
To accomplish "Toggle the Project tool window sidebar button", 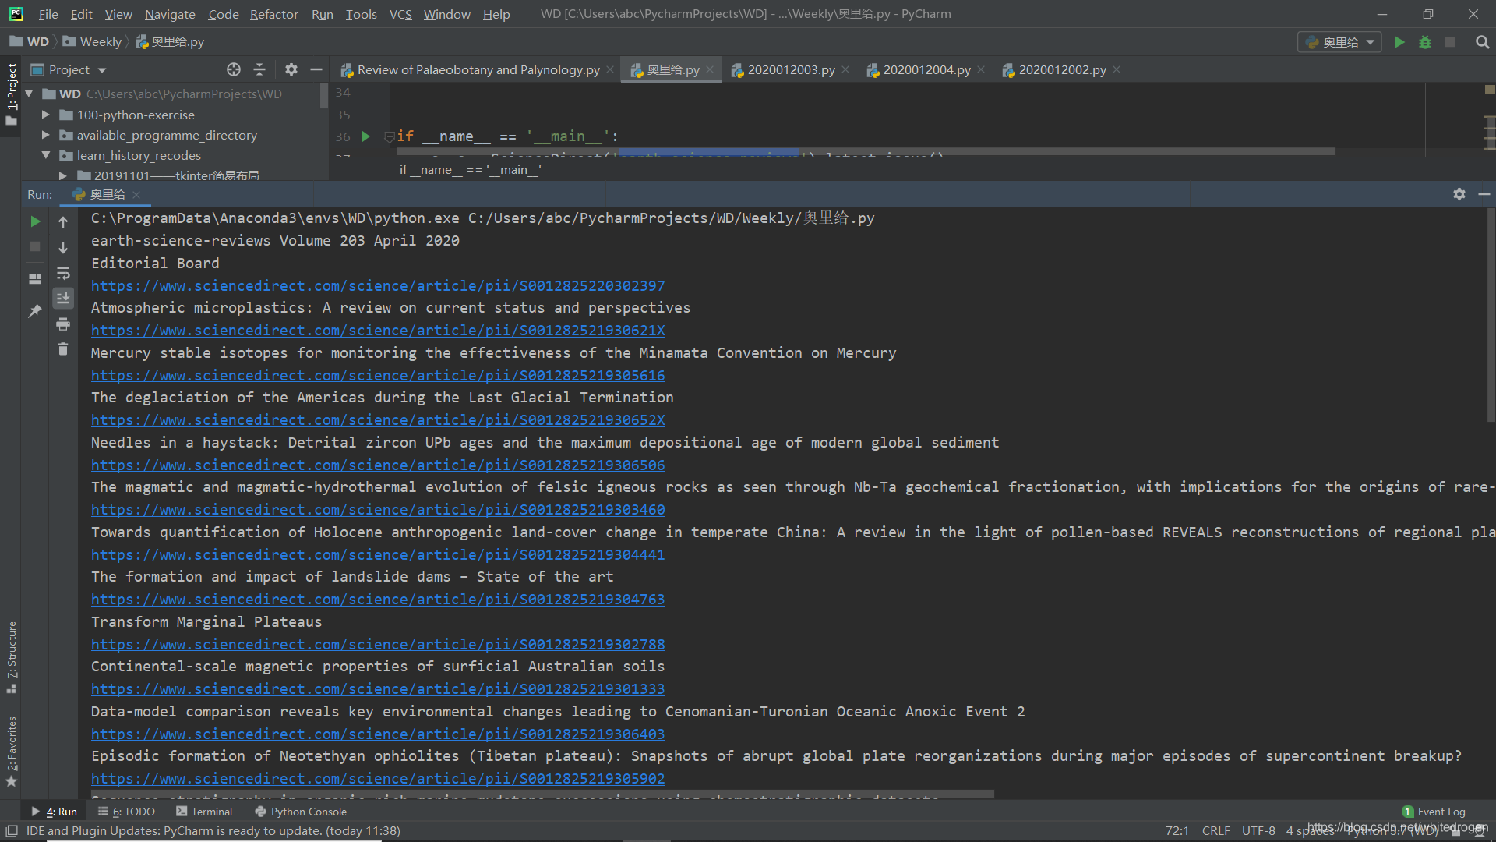I will coord(11,94).
